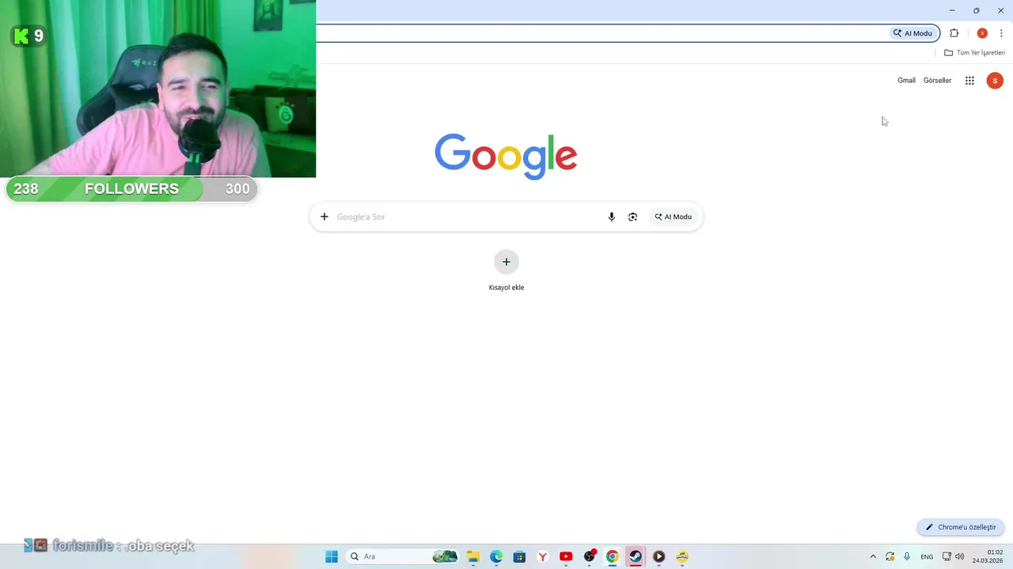The width and height of the screenshot is (1013, 569).
Task: Open the Chrome extensions puzzle icon
Action: point(954,33)
